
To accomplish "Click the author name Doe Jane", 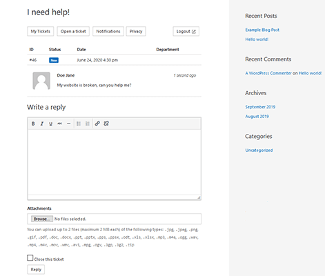I will coord(66,75).
